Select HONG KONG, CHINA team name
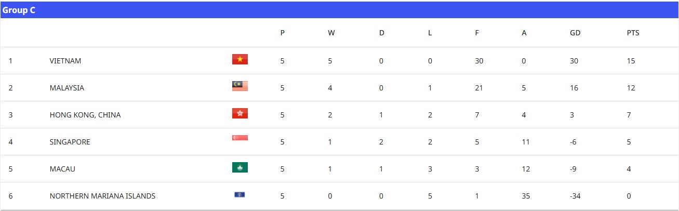Viewport: 679px width, 211px height. (85, 115)
